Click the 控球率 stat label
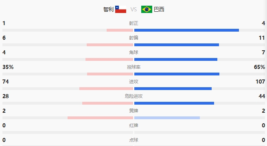 point(133,67)
